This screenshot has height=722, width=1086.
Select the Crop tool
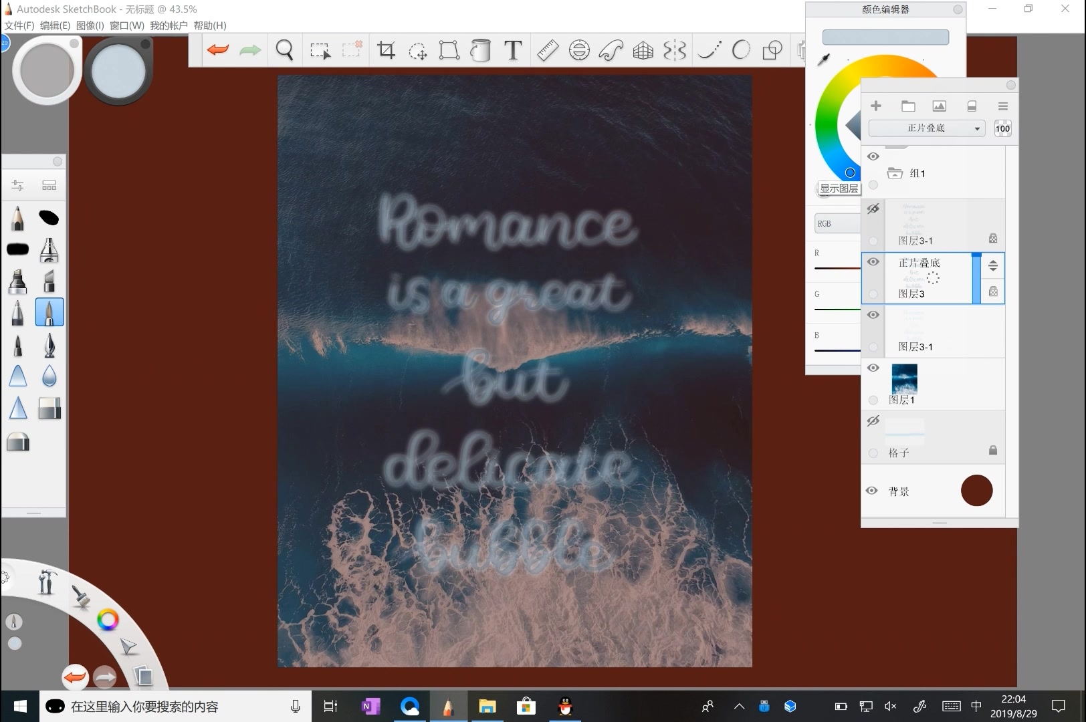[x=386, y=50]
